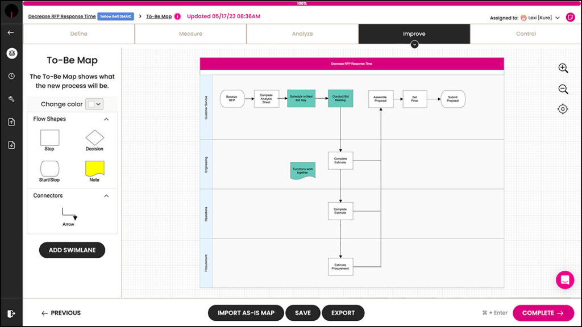Image resolution: width=582 pixels, height=327 pixels.
Task: Select the zoom out magnifier icon
Action: click(563, 89)
